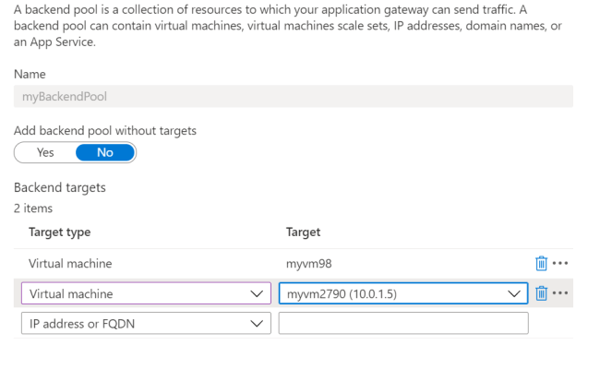Set backend pool without targets to Yes
The height and width of the screenshot is (369, 600).
tap(45, 152)
